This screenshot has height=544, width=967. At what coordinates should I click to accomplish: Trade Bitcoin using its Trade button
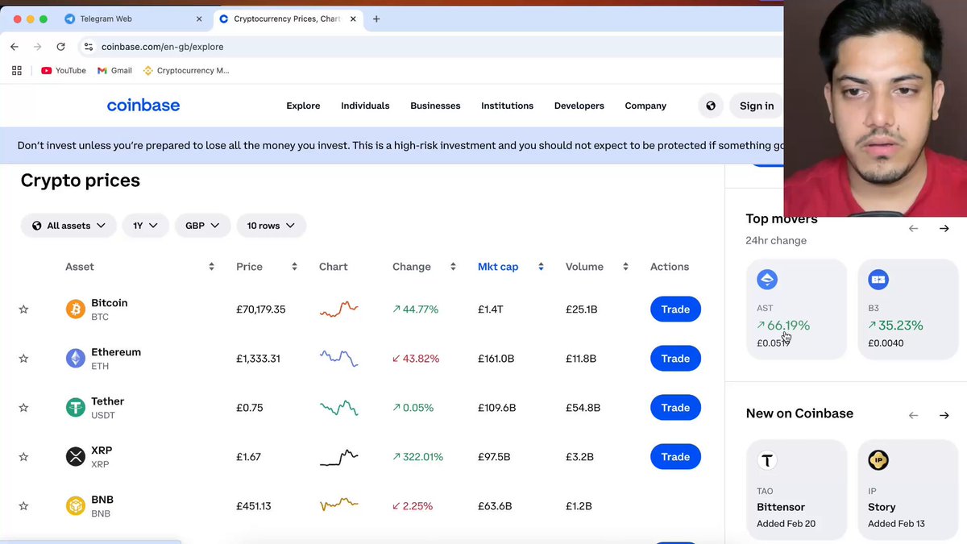675,309
